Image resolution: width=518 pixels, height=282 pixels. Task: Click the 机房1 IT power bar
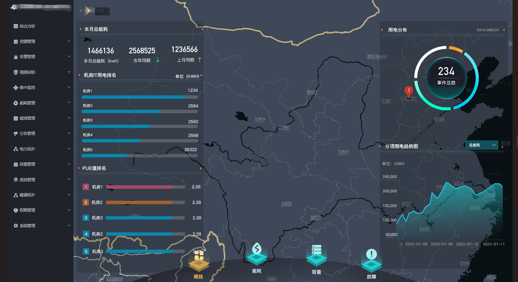coord(140,97)
